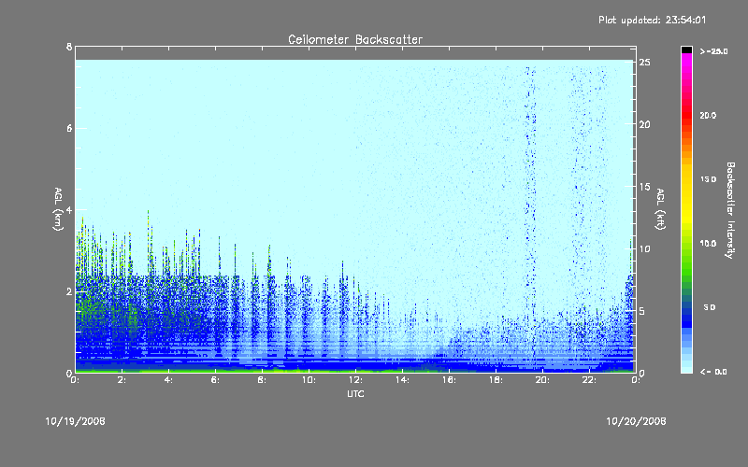Click the end date '10/20/2008' label
Image resolution: width=748 pixels, height=467 pixels.
click(x=636, y=421)
